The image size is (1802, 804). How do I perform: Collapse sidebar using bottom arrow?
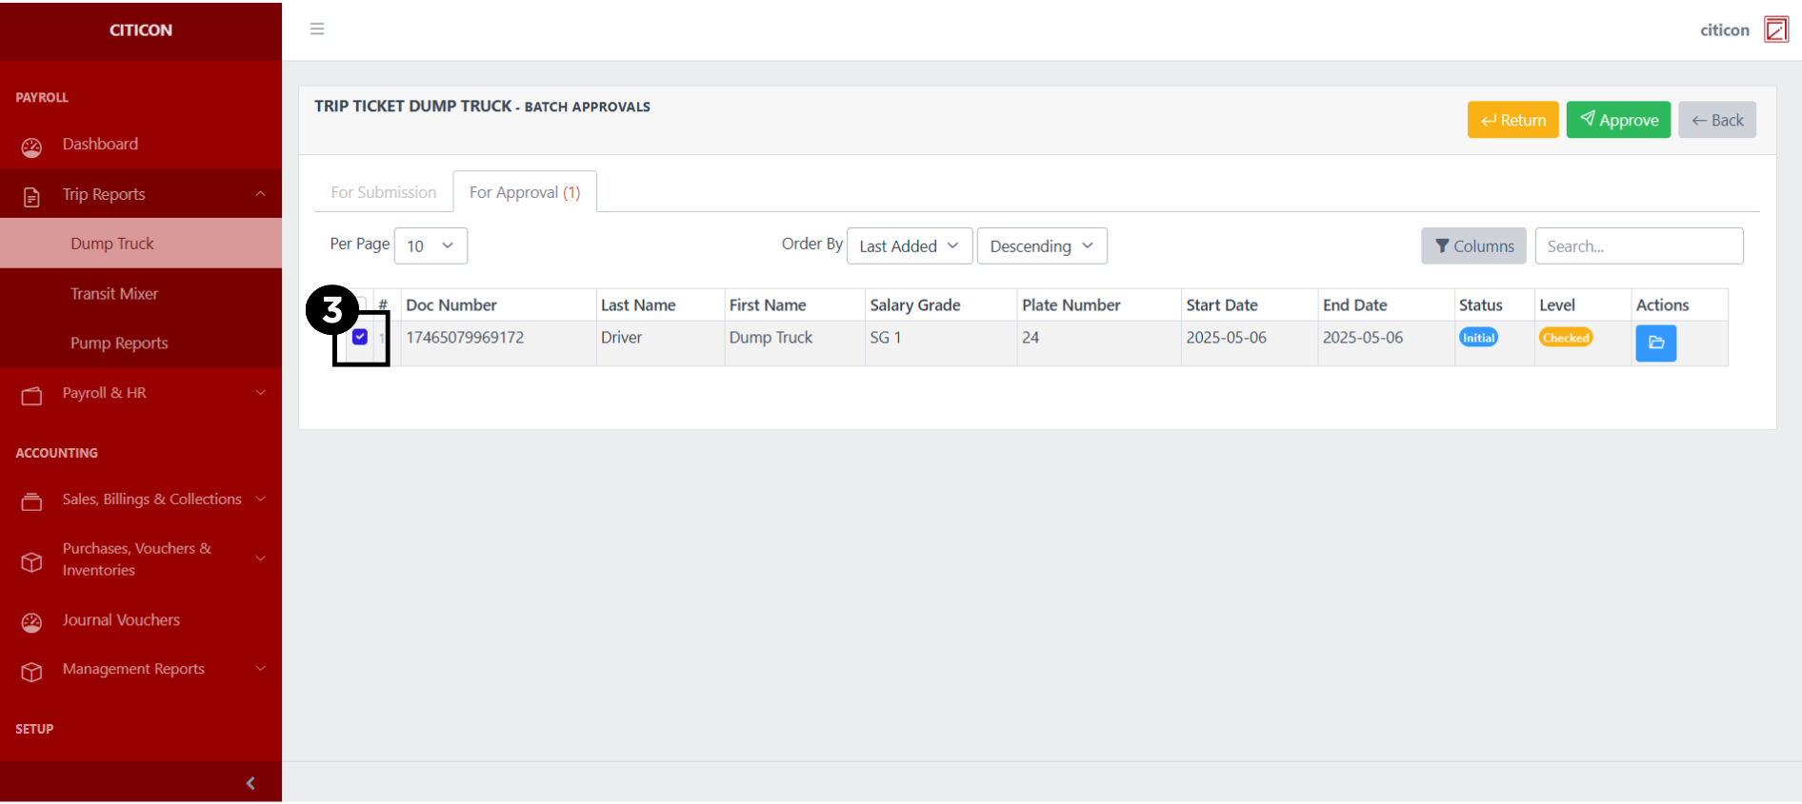click(x=250, y=783)
